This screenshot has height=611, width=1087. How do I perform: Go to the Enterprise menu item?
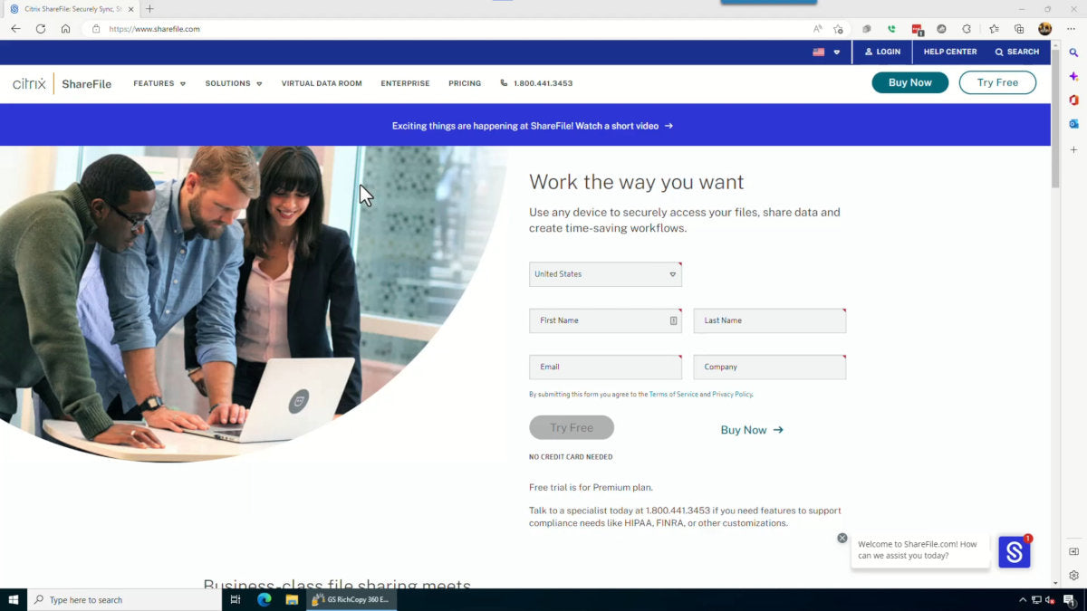click(405, 83)
